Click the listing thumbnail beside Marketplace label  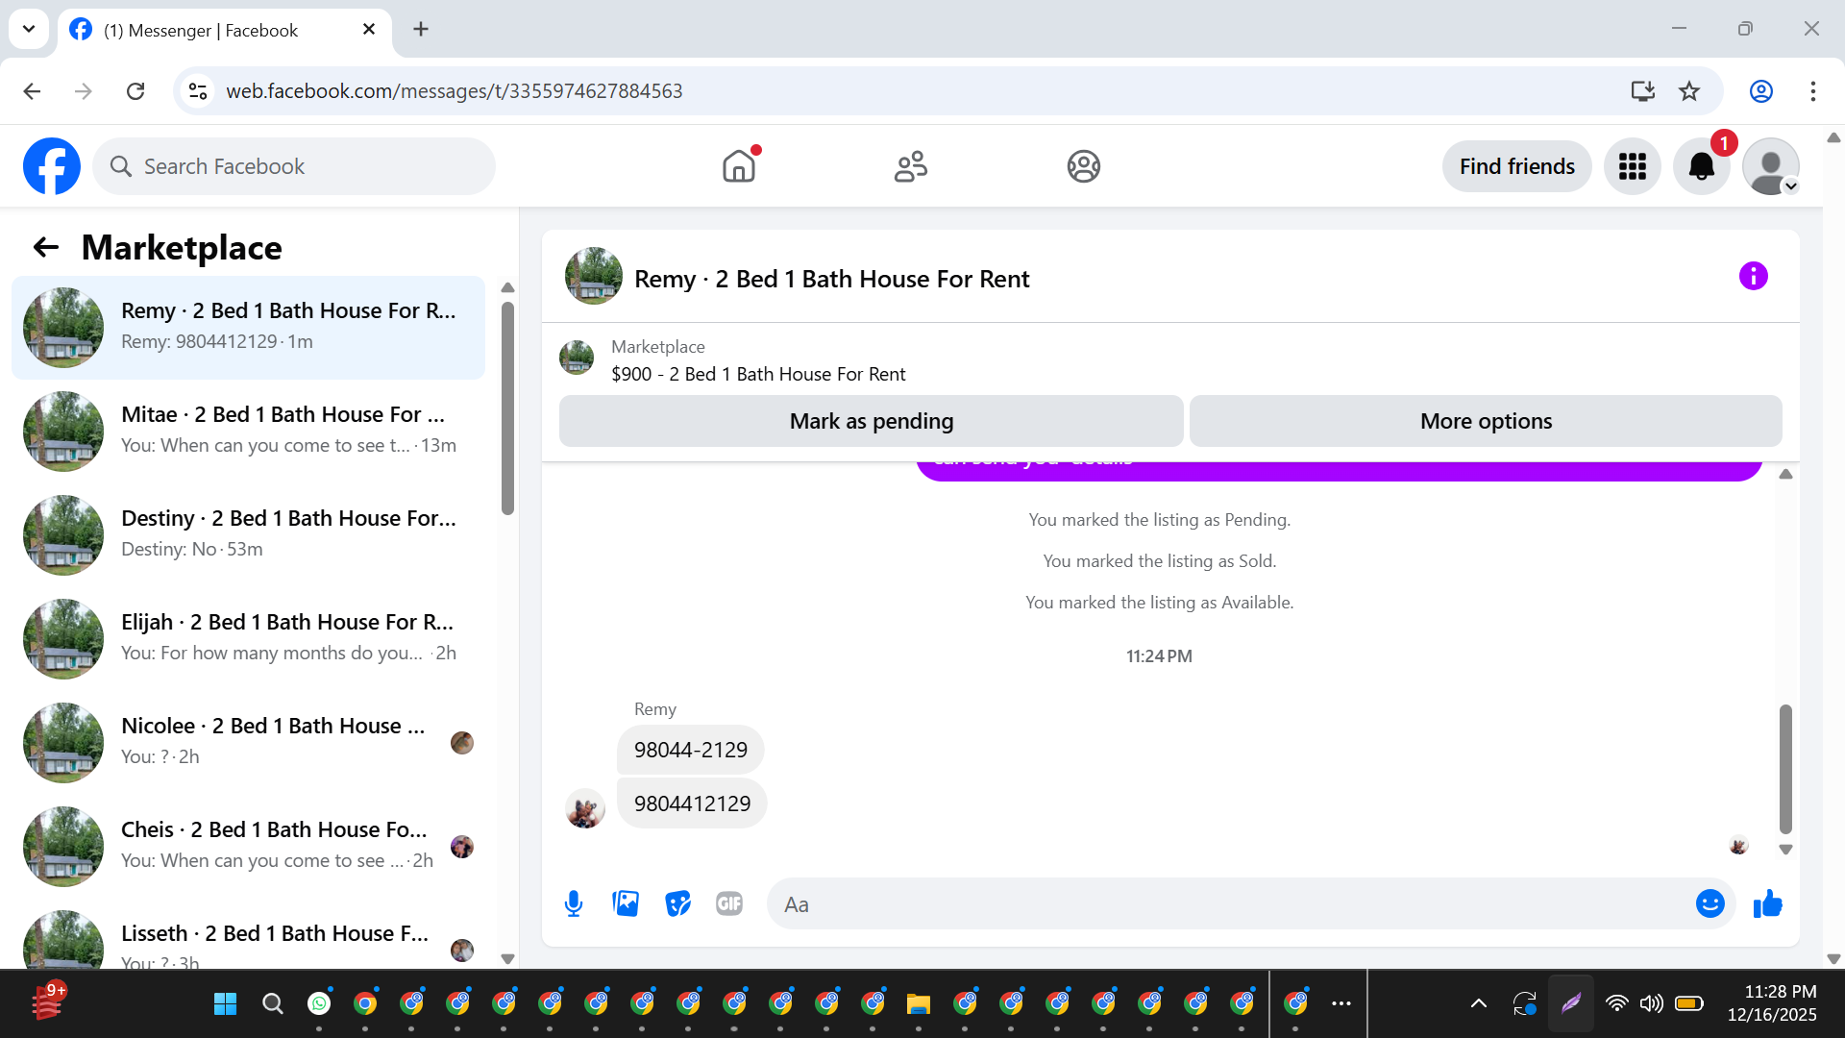pos(577,358)
